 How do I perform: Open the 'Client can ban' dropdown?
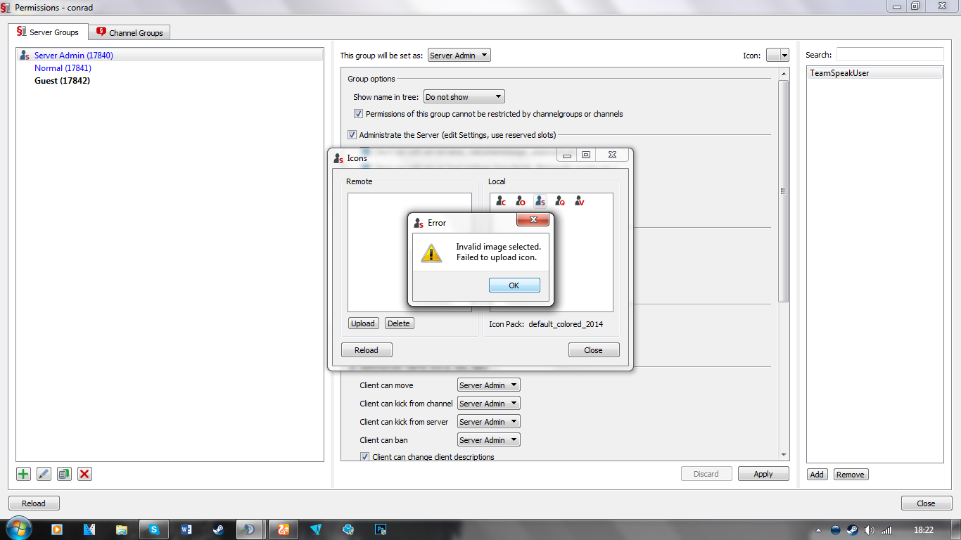click(489, 440)
